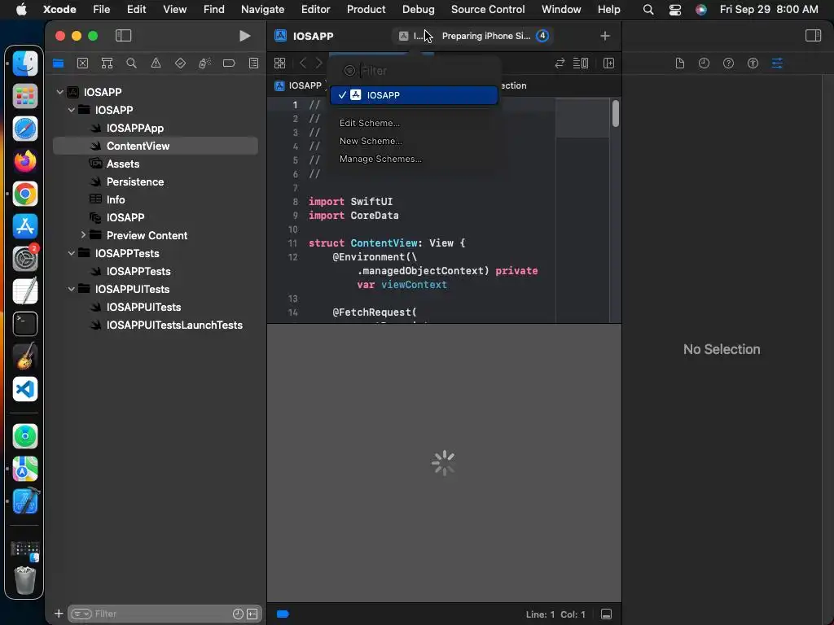Open the Debug menu
The height and width of the screenshot is (625, 834).
click(x=418, y=9)
